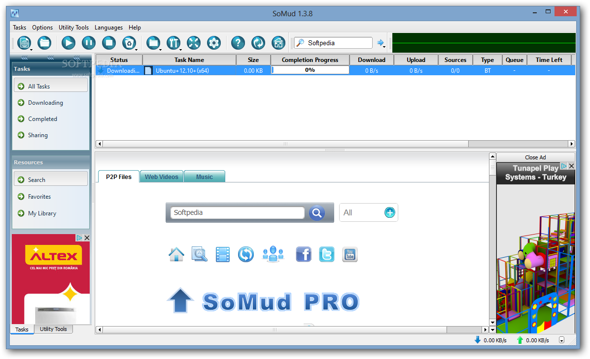The image size is (590, 359).
Task: Click the Home house icon in P2P page
Action: [176, 254]
